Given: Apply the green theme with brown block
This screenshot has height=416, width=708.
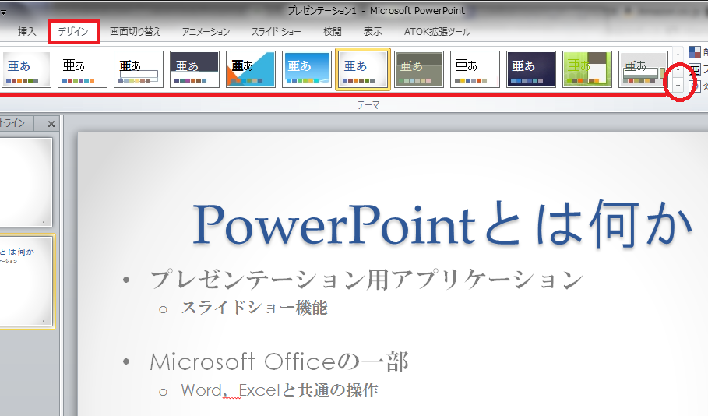Looking at the screenshot, I should (587, 69).
